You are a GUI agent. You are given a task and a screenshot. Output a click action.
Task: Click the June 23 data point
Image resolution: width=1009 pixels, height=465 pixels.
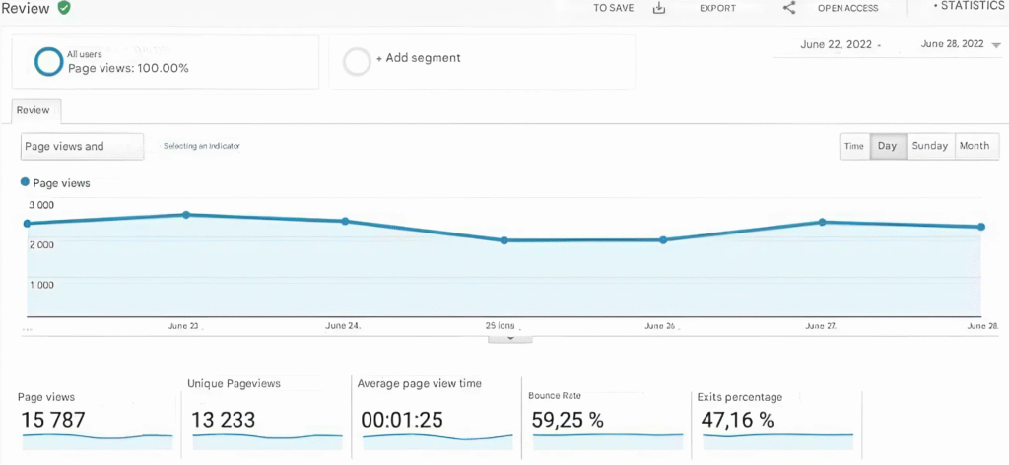pyautogui.click(x=186, y=214)
